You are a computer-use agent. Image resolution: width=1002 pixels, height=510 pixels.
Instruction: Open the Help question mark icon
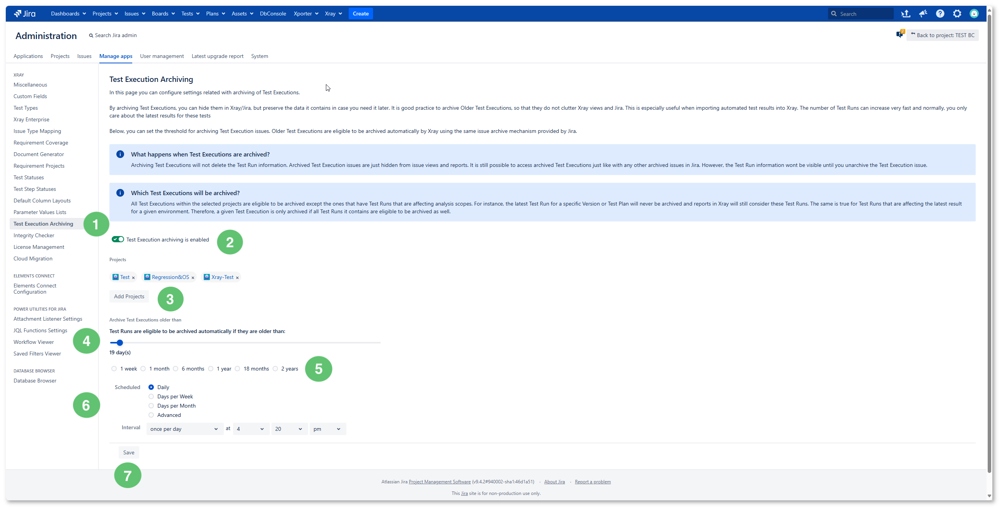[940, 14]
